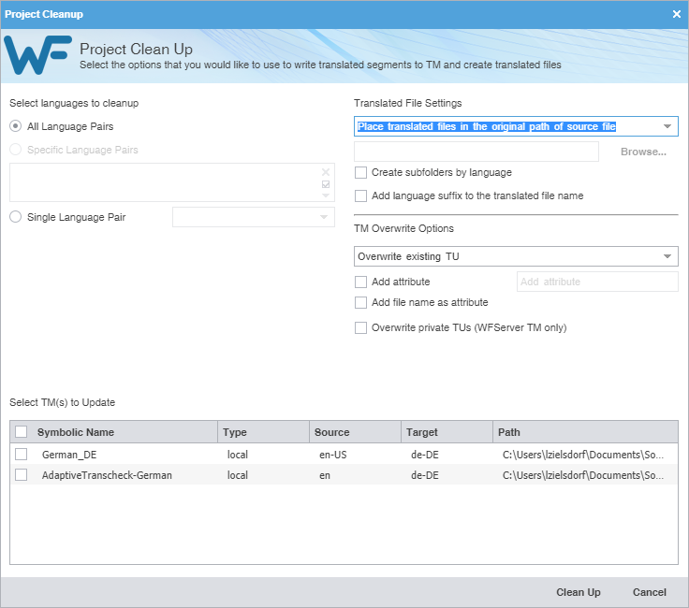Toggle the Add attribute checkbox
Viewport: 689px width, 608px height.
tap(361, 282)
